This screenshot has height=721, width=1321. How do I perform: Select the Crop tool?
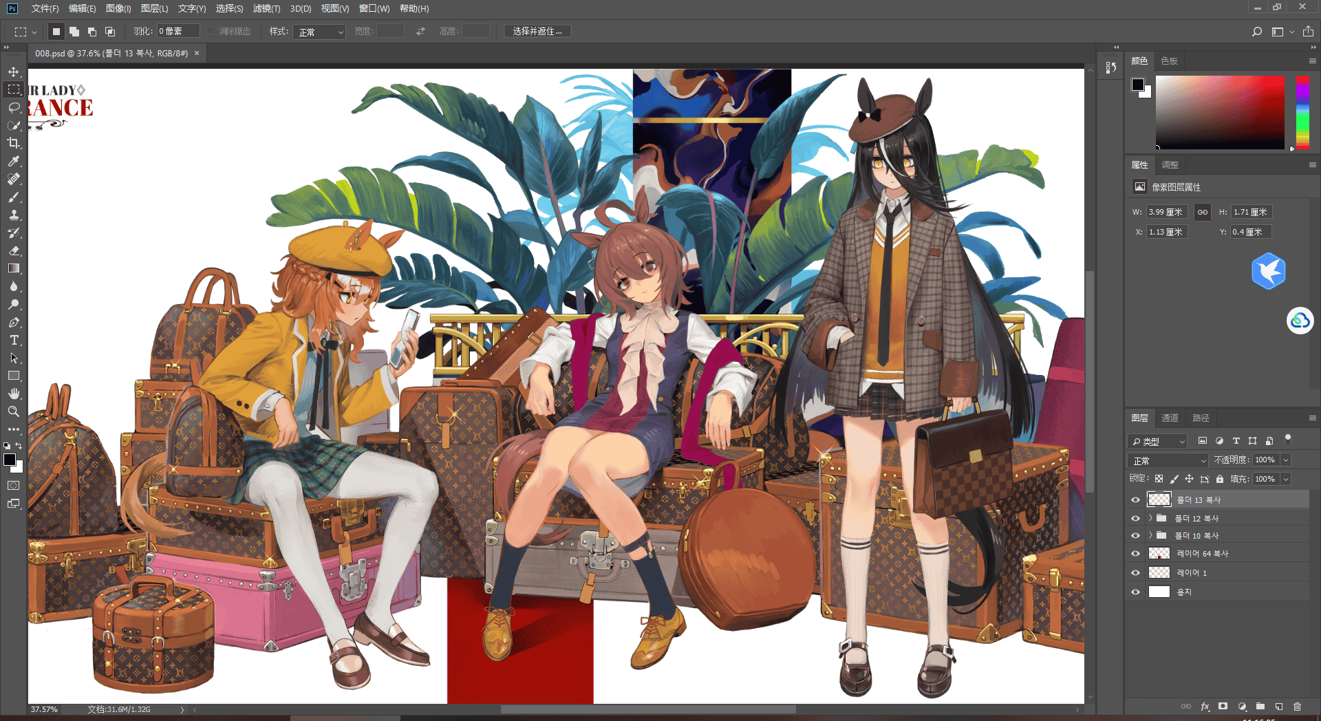pos(14,143)
